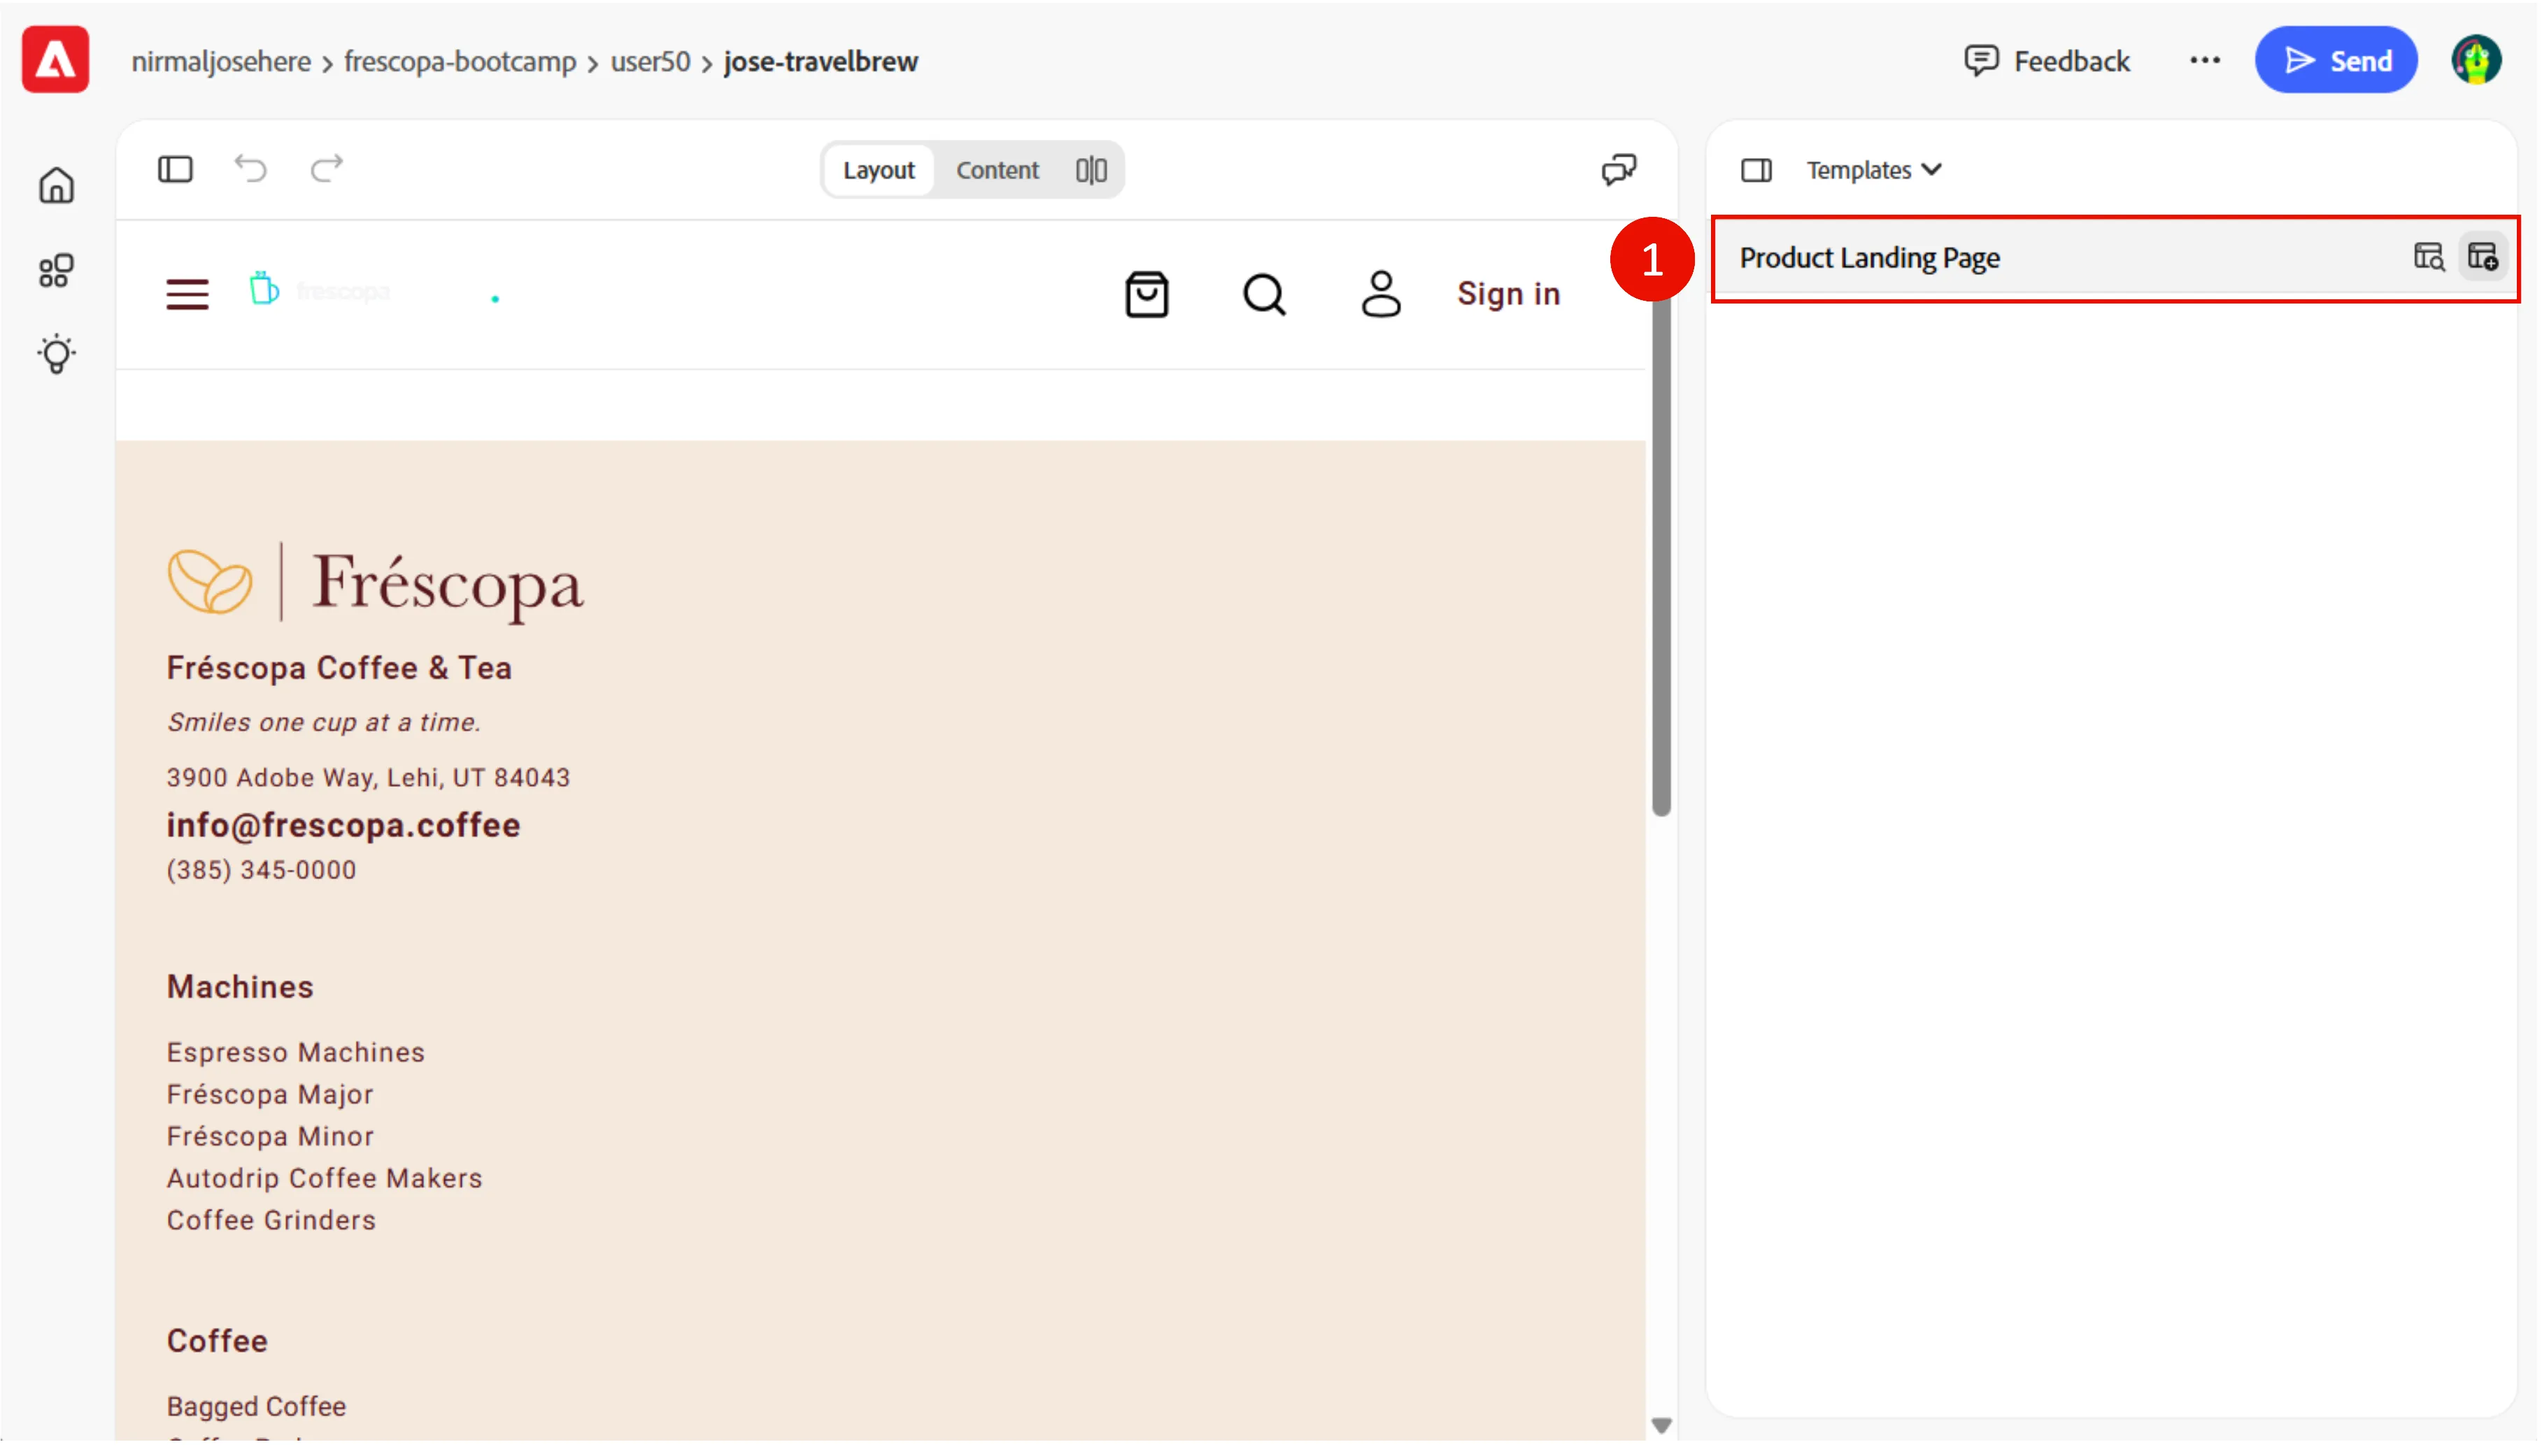The image size is (2542, 1456).
Task: Click the Adobe logo icon
Action: (55, 60)
